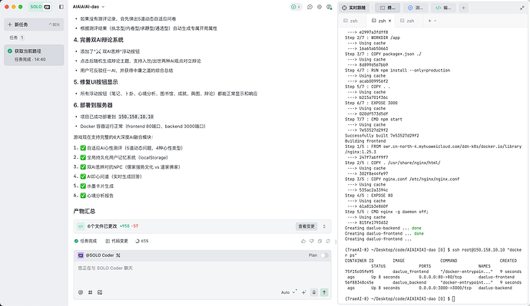
Task: Select the third zsh terminal tab
Action: (x=407, y=21)
